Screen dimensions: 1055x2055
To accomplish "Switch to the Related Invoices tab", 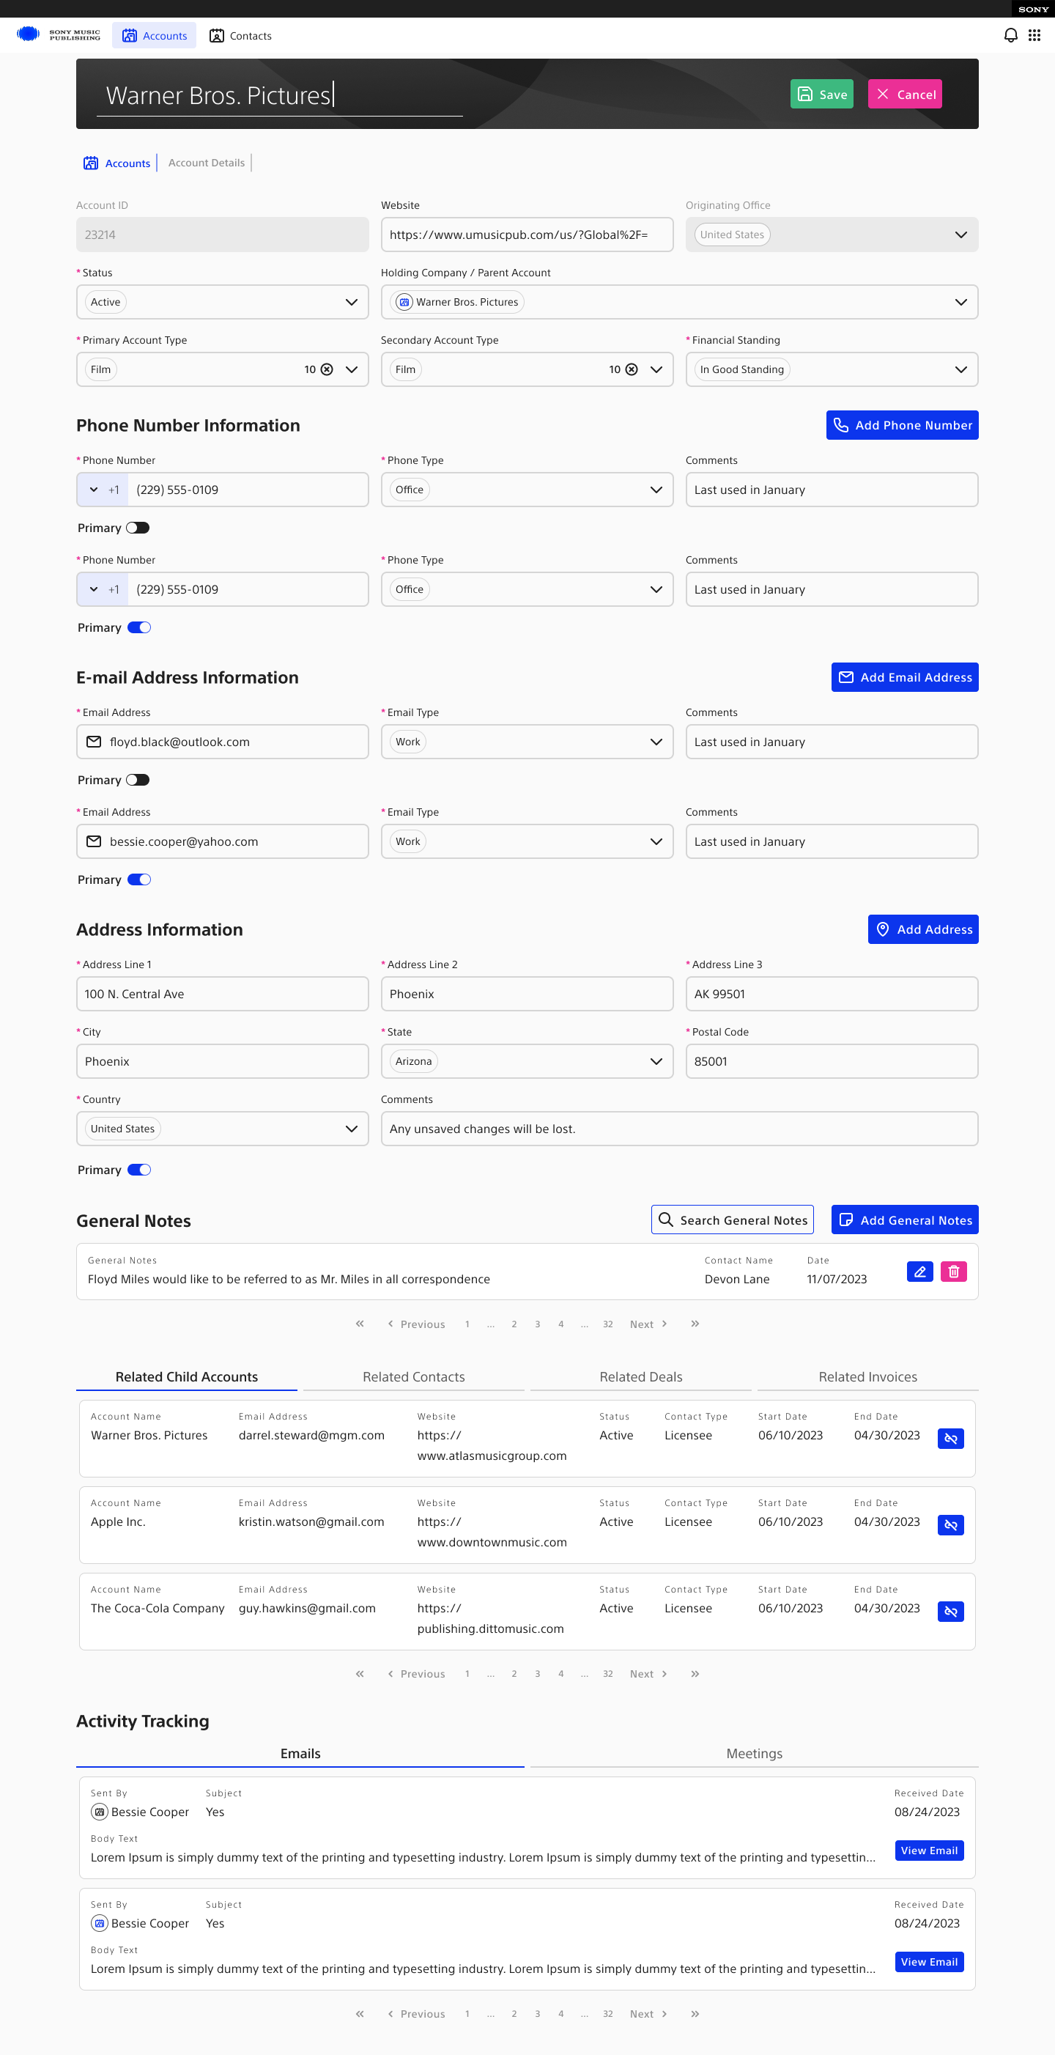I will pyautogui.click(x=867, y=1377).
